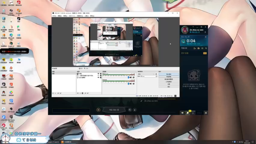Viewport: 256px width, 144px height.
Task: Toggle visibility of display capture source
Action: pyautogui.click(x=98, y=77)
